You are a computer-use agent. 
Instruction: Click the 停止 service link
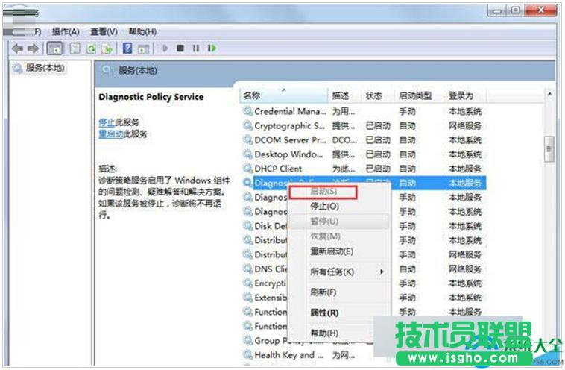point(107,122)
